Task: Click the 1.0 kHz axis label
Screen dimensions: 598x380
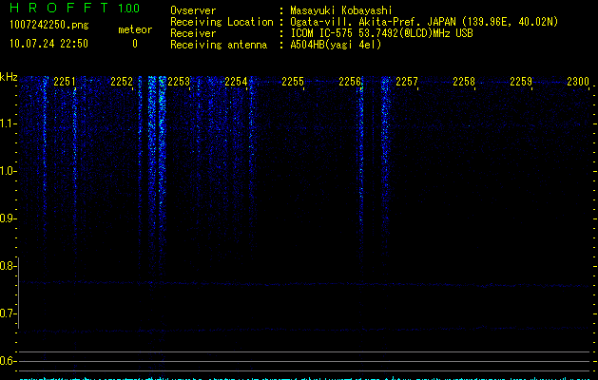Action: point(8,171)
